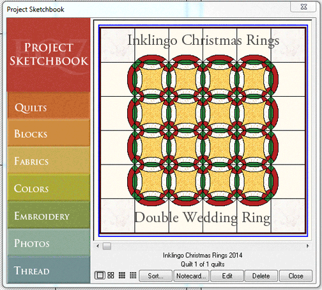
Task: Delete the selected quilt
Action: pos(261,276)
